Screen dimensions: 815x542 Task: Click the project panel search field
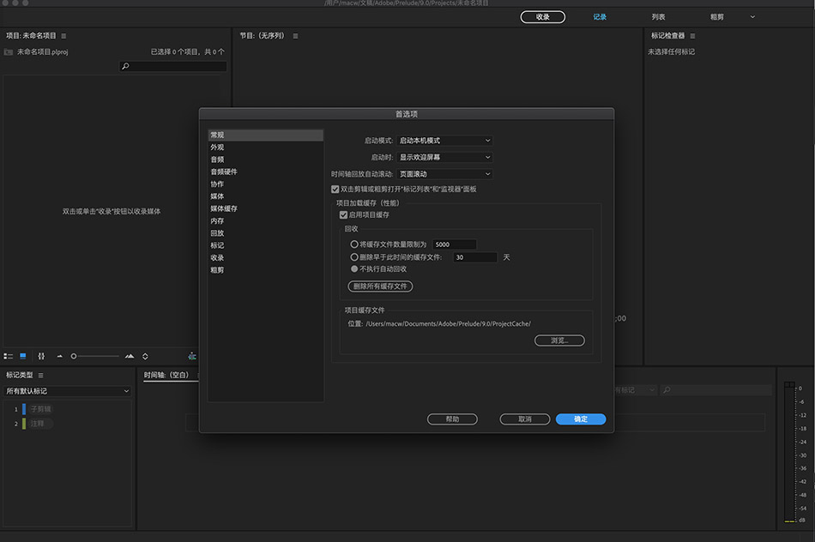tap(173, 66)
